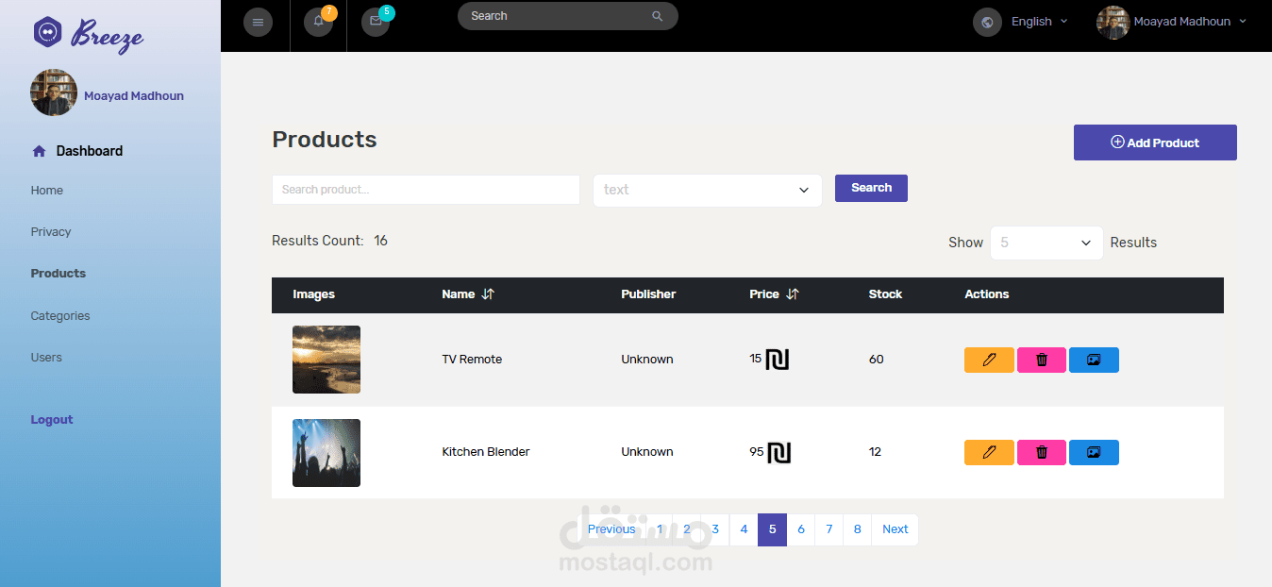Select Products in the sidebar
Viewport: 1272px width, 587px height.
[x=59, y=274]
